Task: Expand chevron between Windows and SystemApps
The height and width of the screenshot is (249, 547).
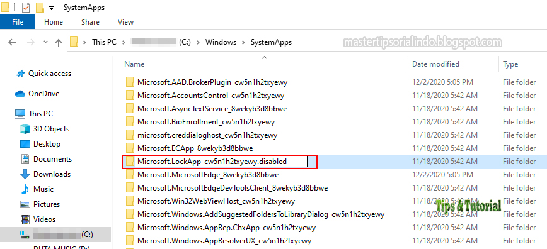Action: (243, 42)
